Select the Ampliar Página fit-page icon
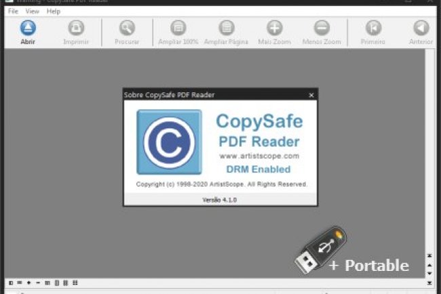Viewport: 441px width, 294px height. (x=226, y=28)
